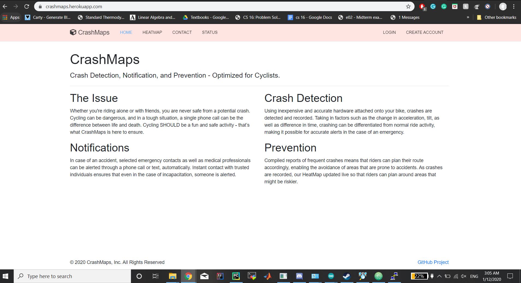Image resolution: width=521 pixels, height=283 pixels.
Task: Open the Other bookmarks folder
Action: point(496,17)
